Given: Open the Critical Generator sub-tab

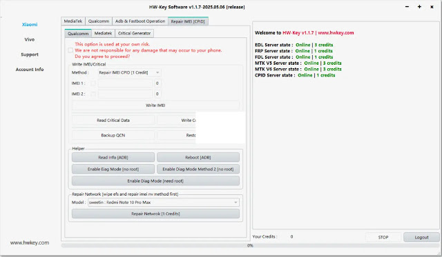Looking at the screenshot, I should (134, 33).
